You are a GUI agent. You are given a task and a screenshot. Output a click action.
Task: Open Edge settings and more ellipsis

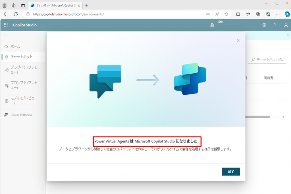click(x=278, y=14)
